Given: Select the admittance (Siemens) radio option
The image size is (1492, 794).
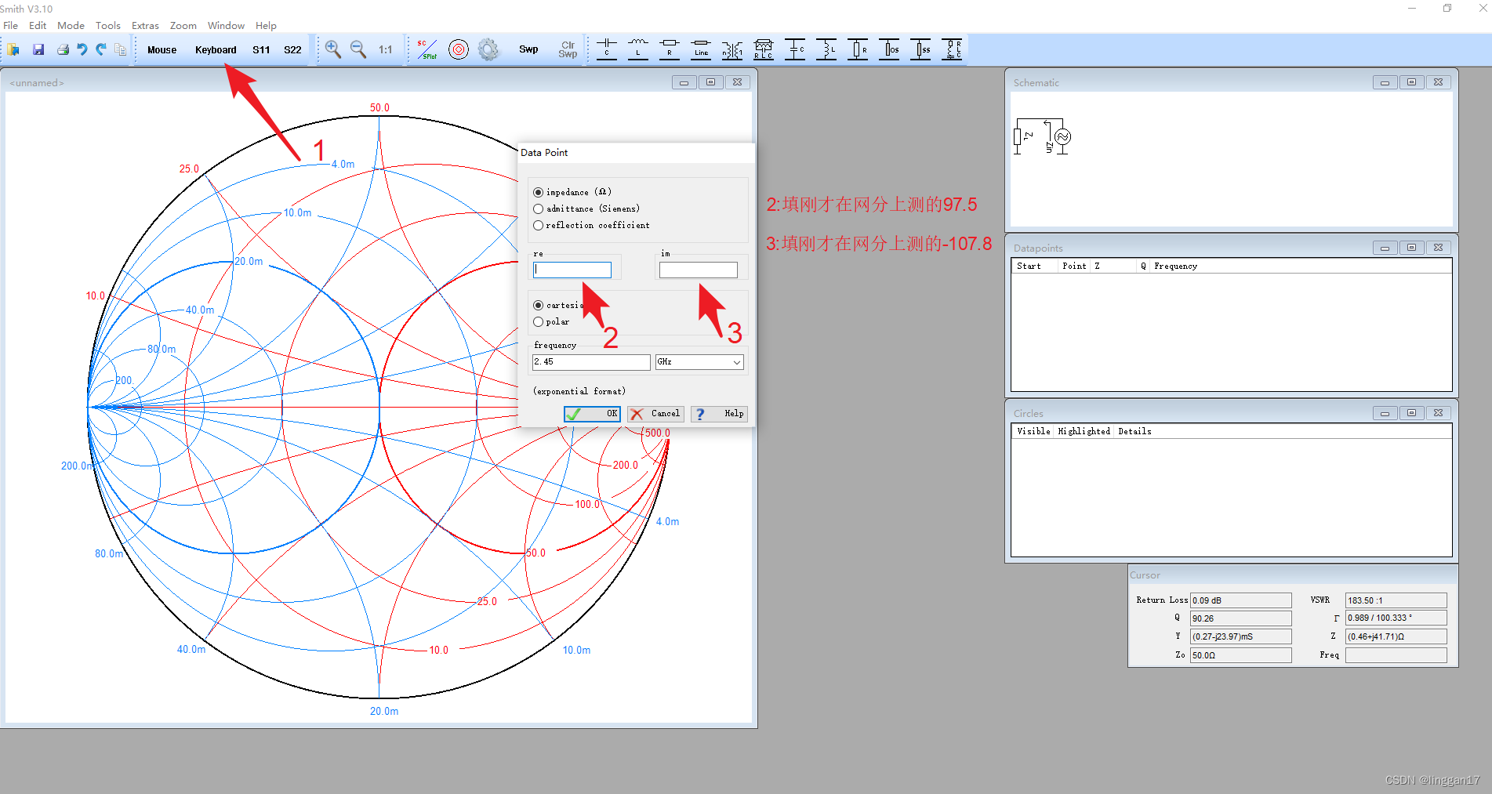Looking at the screenshot, I should 538,208.
